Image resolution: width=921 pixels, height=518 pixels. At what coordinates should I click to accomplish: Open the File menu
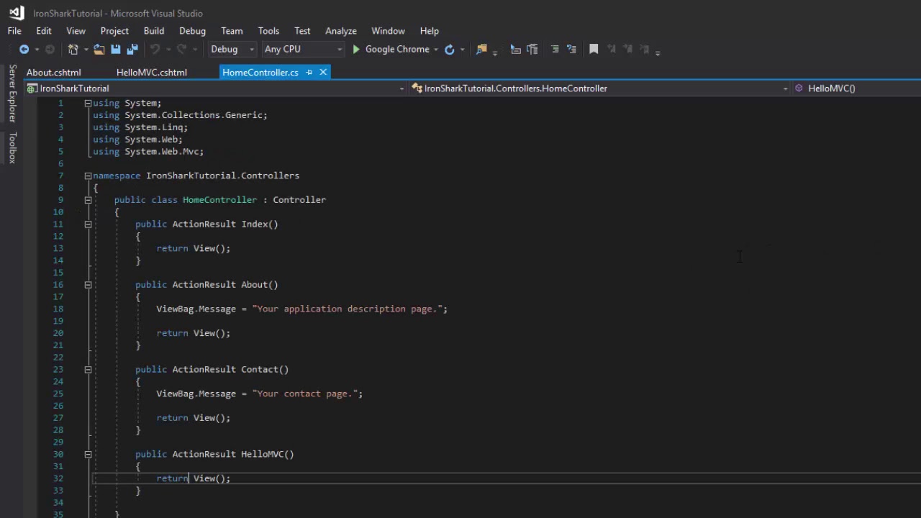tap(14, 31)
